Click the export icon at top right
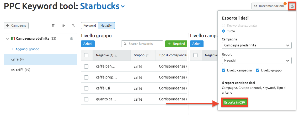 [292, 6]
